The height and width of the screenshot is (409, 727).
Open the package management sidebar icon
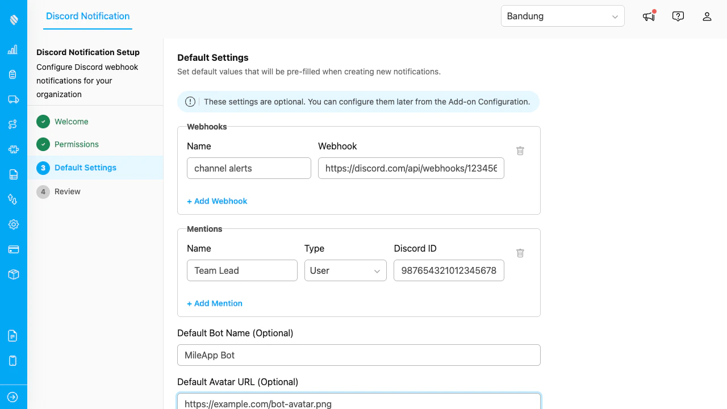pyautogui.click(x=12, y=274)
